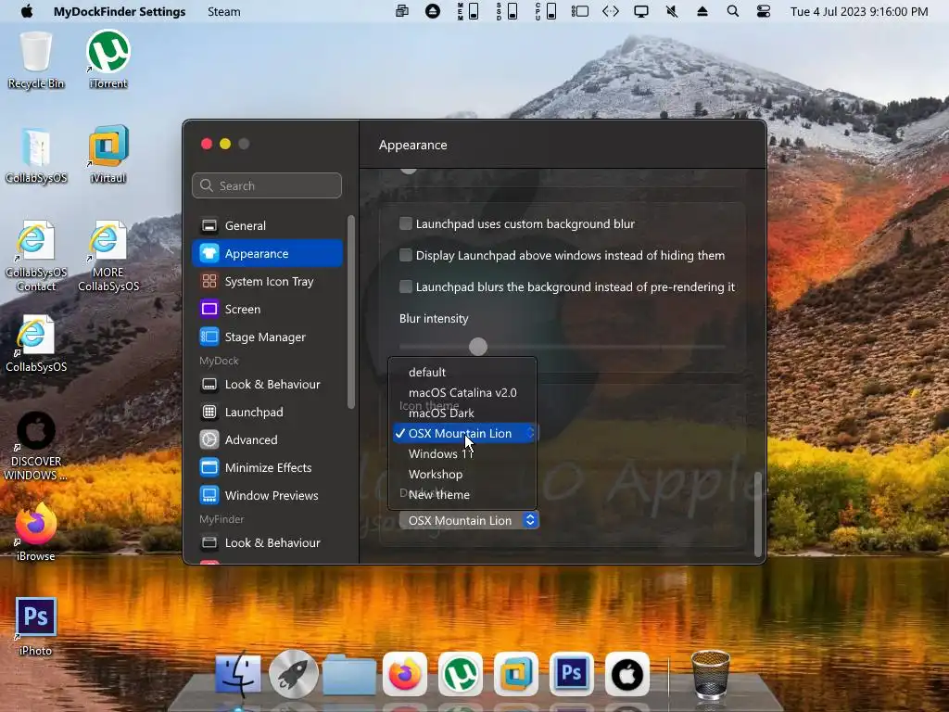Launch iPhoto Photoshop desktop shortcut
Image resolution: width=949 pixels, height=712 pixels.
coord(36,628)
